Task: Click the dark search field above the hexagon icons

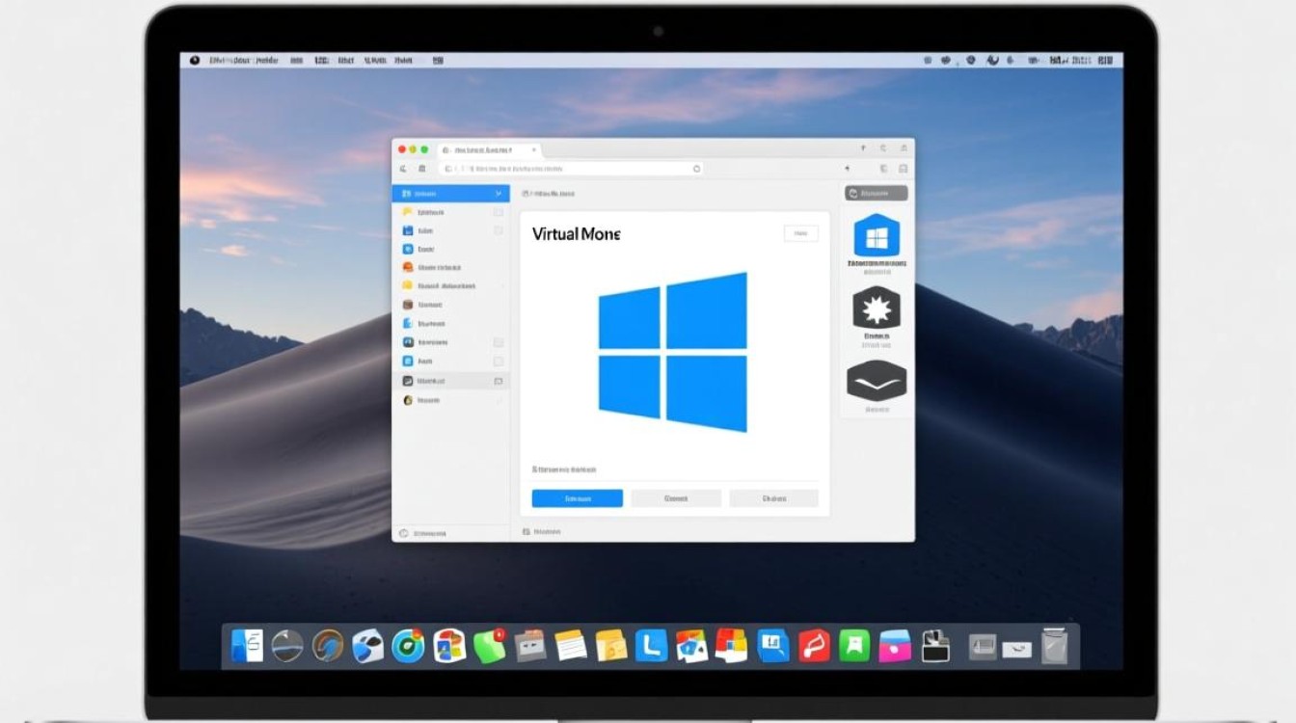Action: pyautogui.click(x=877, y=194)
